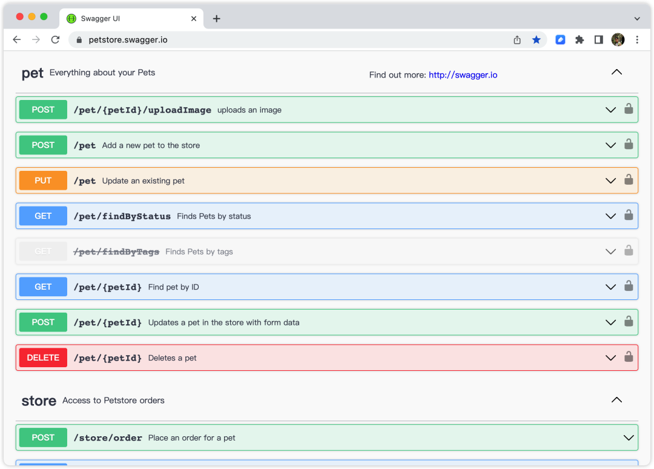Image resolution: width=654 pixels, height=469 pixels.
Task: Expand 'Find pet by ID' chevron
Action: tap(610, 287)
